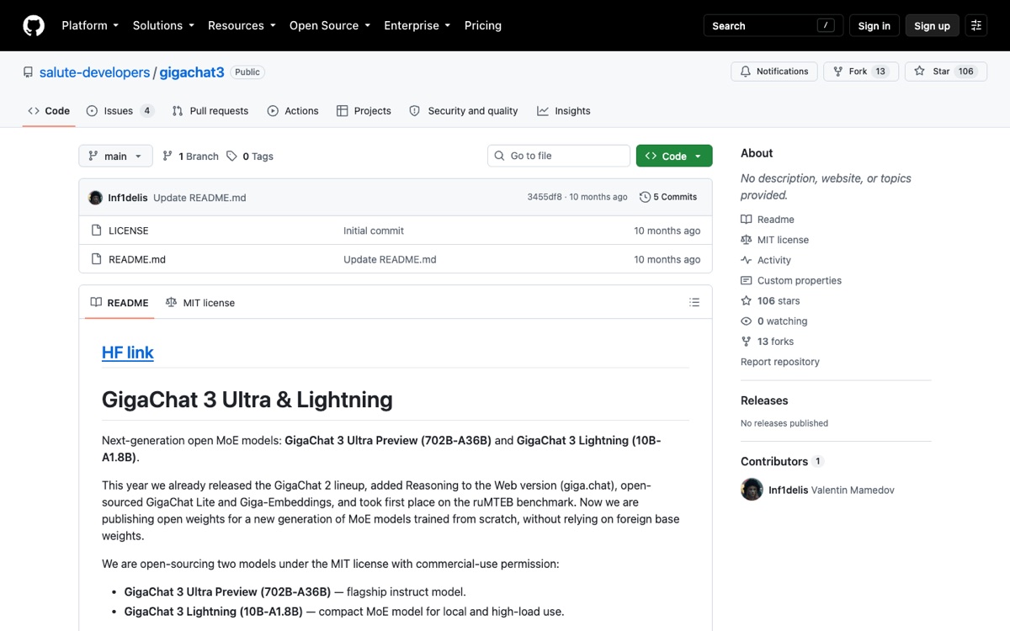Open the Solutions dropdown menu

point(163,25)
